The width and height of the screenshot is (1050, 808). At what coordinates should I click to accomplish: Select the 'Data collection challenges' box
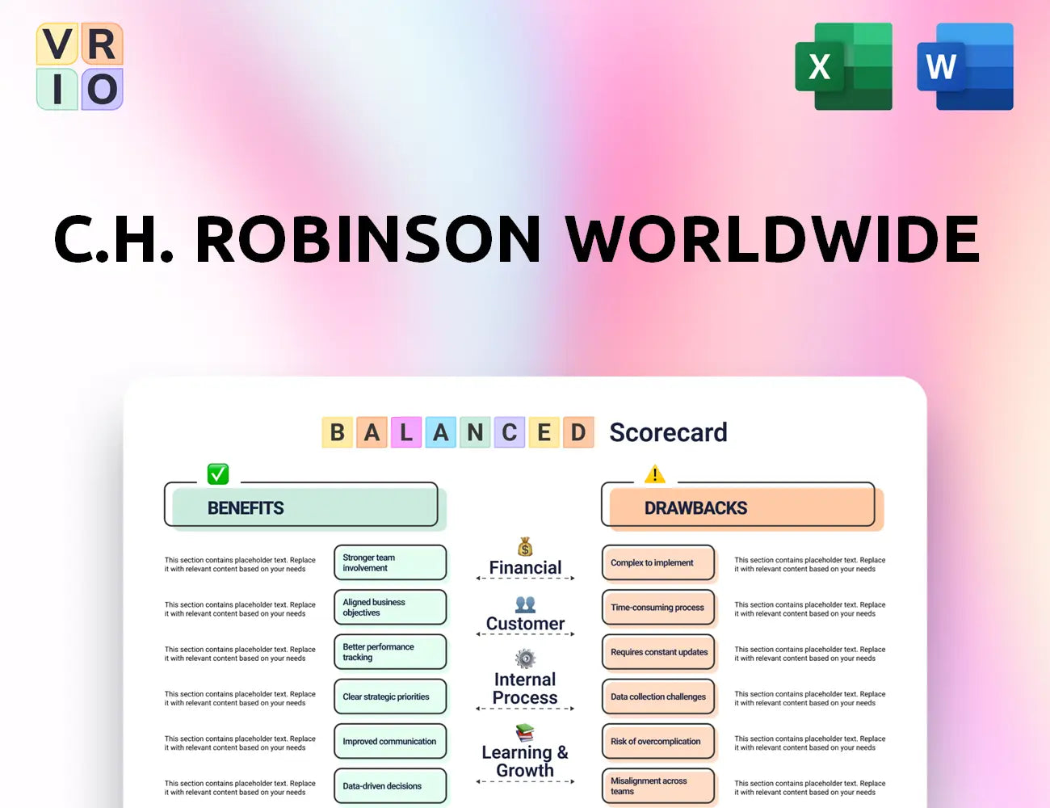[658, 696]
